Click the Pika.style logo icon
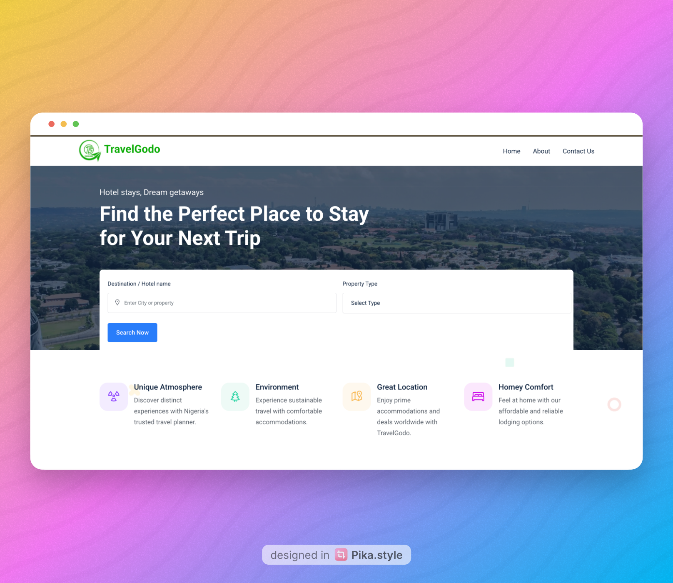 [341, 555]
